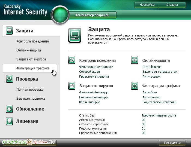Click the Онлайн-защита globe icon
Image resolution: width=191 pixels, height=147 pixels.
pyautogui.click(x=135, y=60)
